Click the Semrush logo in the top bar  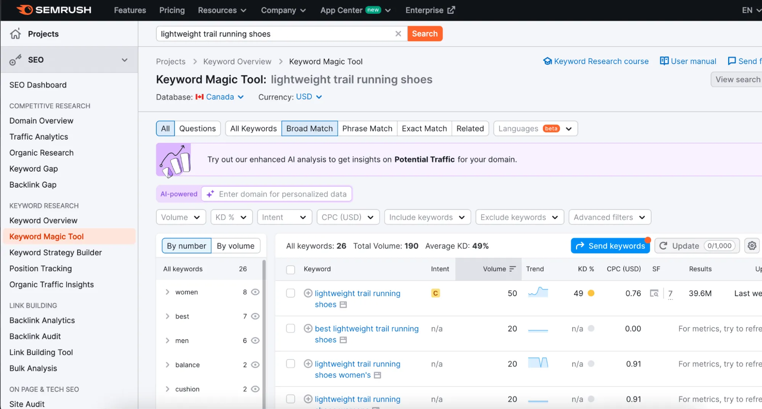coord(53,10)
